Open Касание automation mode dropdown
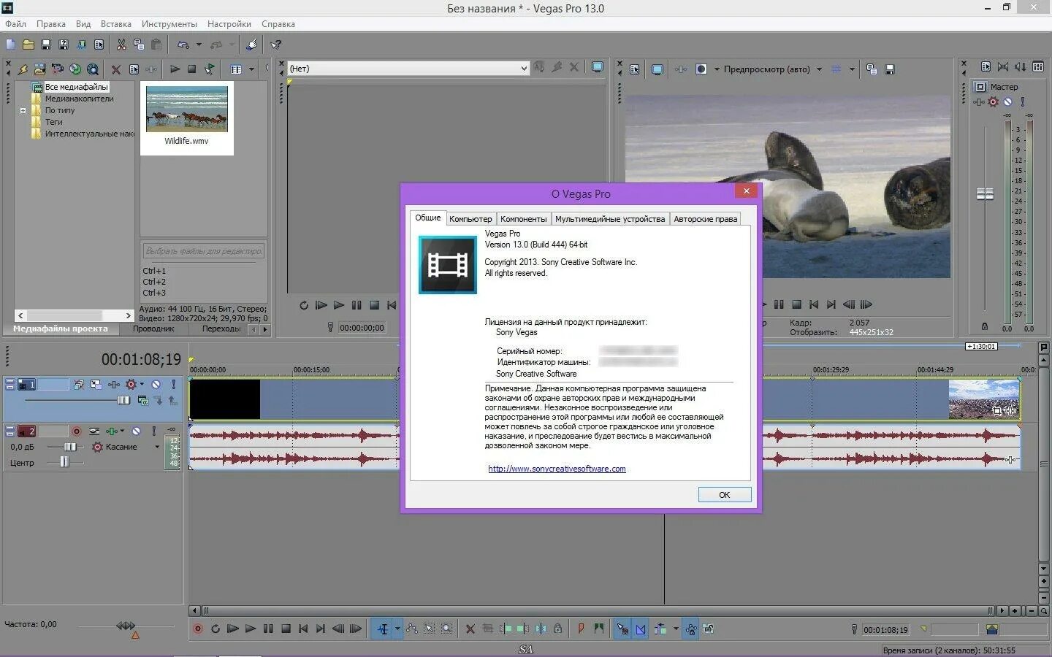 pos(157,447)
